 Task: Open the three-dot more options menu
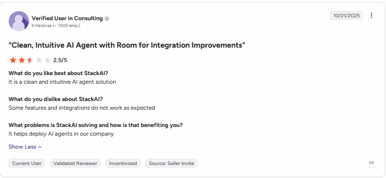(x=371, y=15)
